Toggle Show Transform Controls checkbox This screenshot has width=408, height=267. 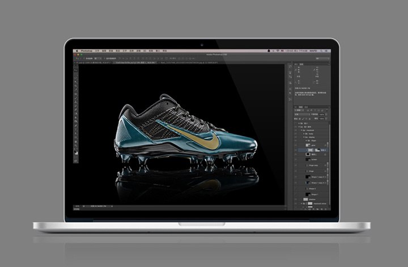[104, 58]
